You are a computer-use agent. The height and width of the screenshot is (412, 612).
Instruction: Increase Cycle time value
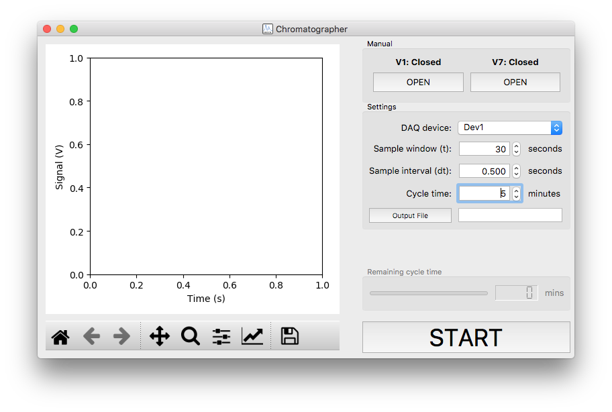[517, 191]
